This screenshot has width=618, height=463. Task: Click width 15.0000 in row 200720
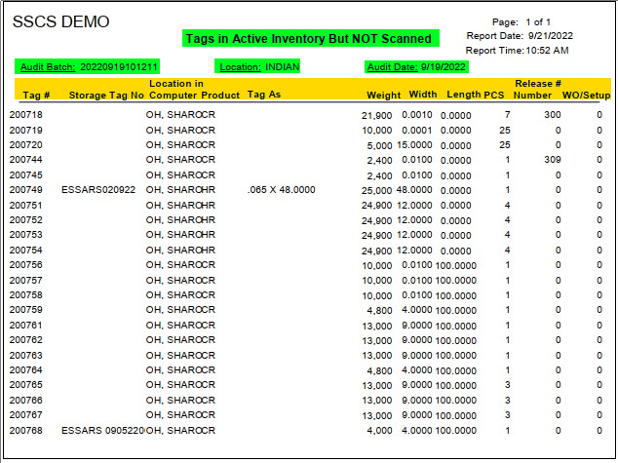(414, 145)
